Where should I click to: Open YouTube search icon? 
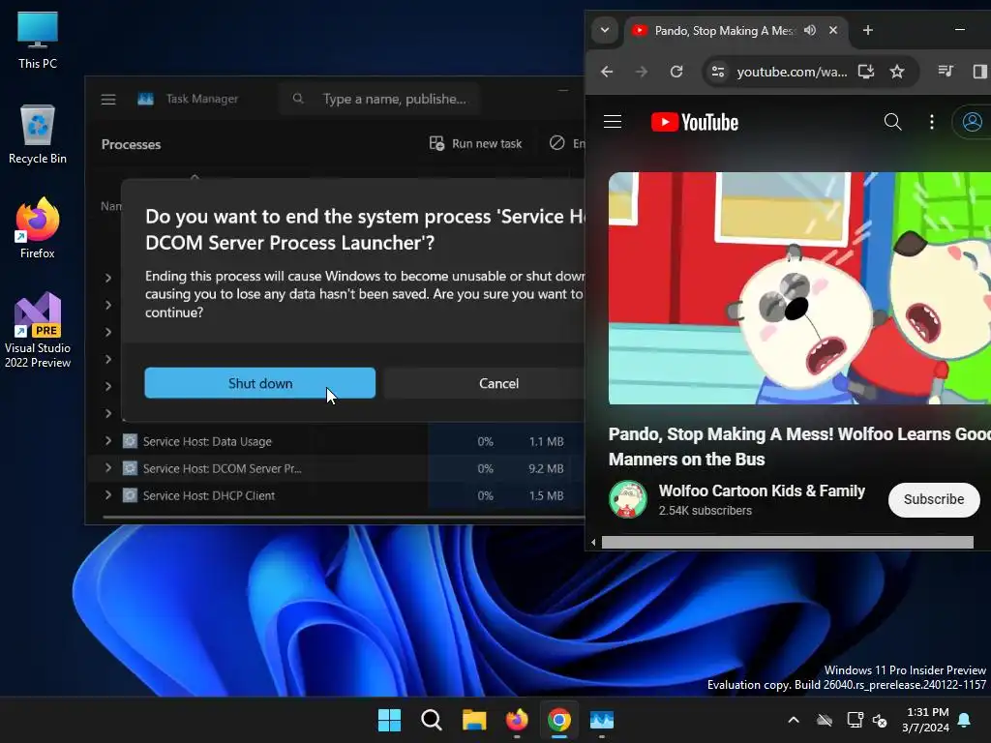(892, 121)
